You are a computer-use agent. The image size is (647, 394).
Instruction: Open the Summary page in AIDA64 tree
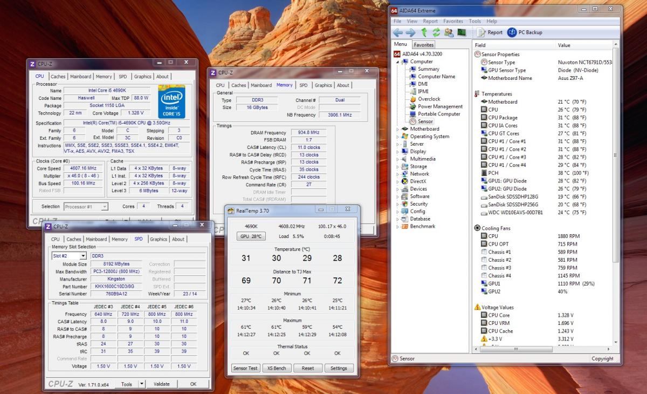point(424,69)
